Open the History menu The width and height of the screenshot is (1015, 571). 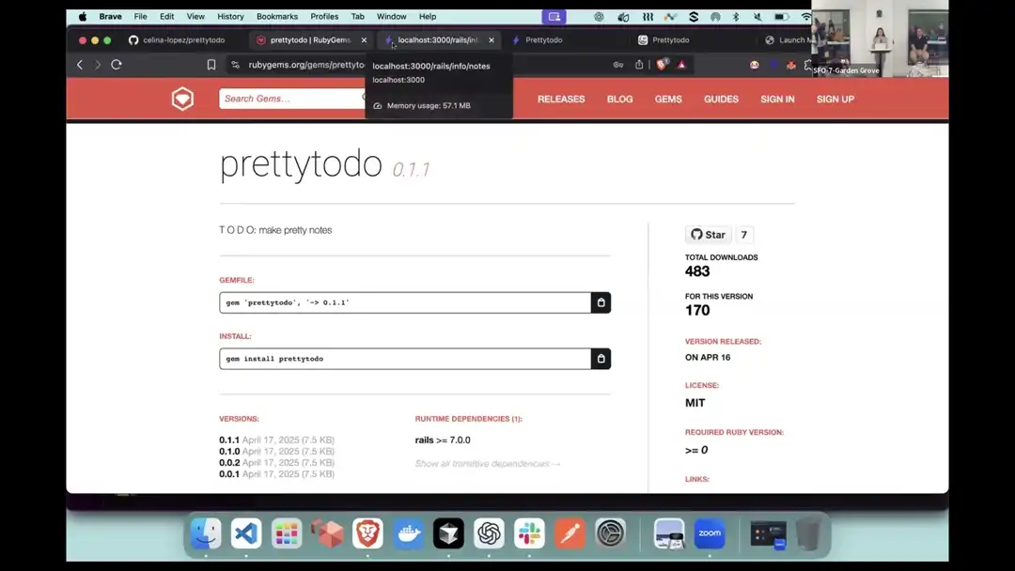(230, 17)
